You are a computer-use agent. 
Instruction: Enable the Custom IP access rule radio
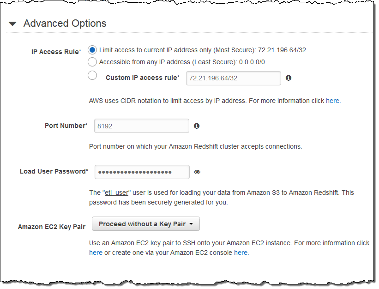click(x=92, y=76)
